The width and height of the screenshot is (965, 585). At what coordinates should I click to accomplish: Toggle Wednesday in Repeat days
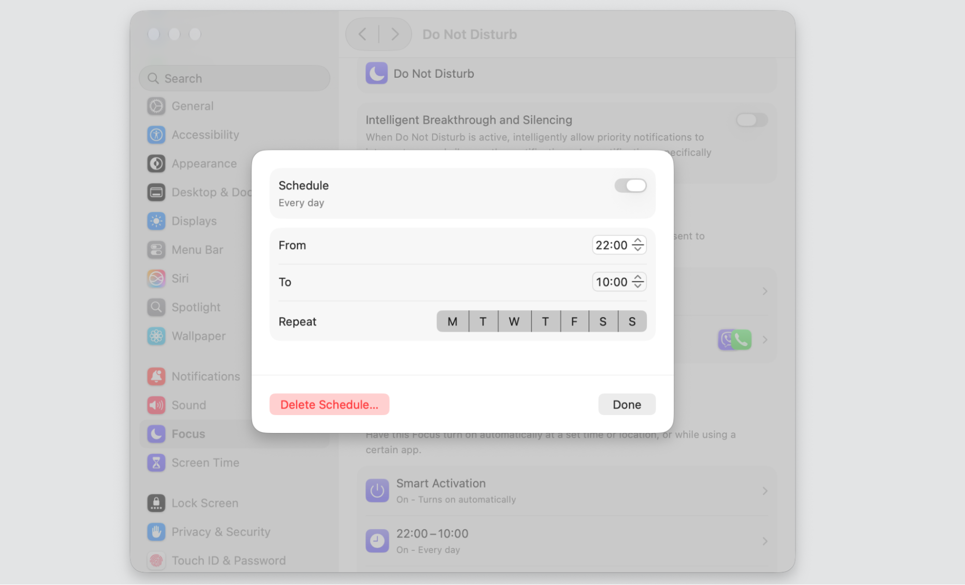[514, 321]
